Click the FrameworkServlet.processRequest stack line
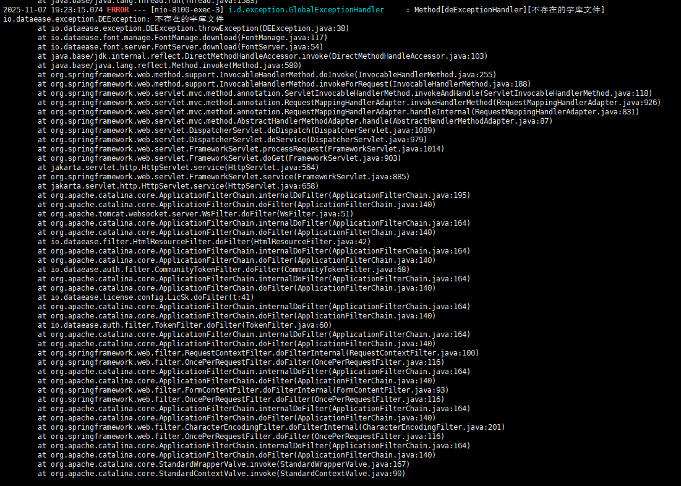 pyautogui.click(x=241, y=149)
